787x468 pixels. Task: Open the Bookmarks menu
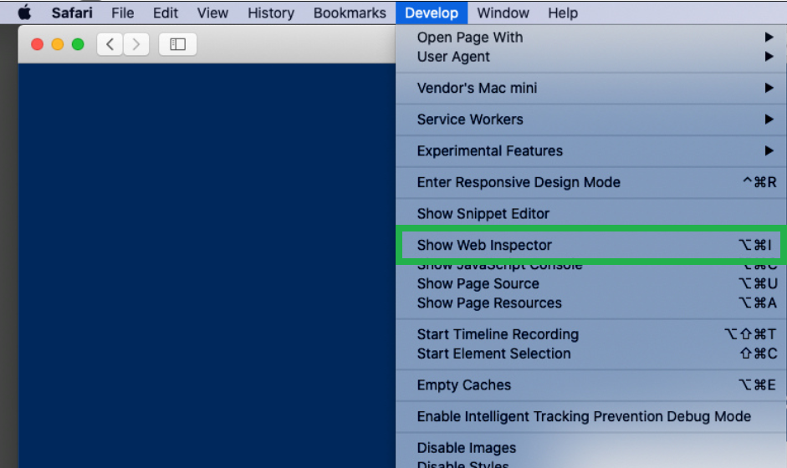pos(350,13)
